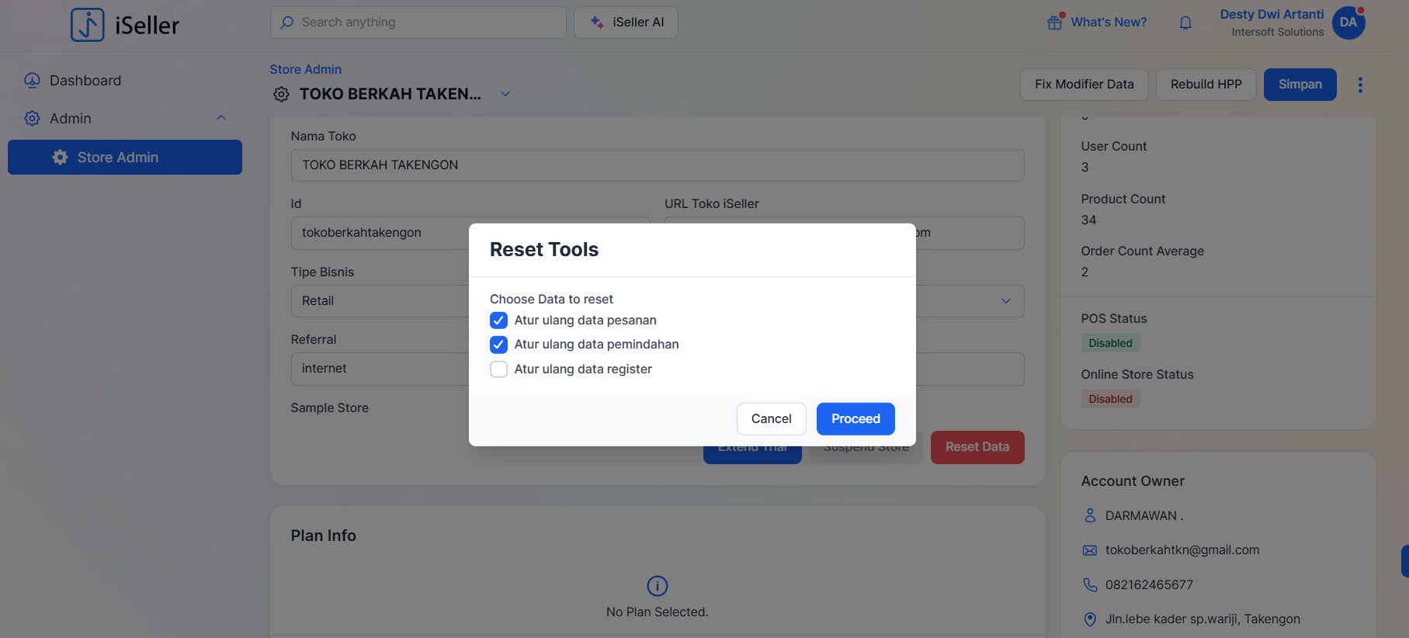Viewport: 1409px width, 638px height.
Task: Open the notification bell
Action: (1185, 23)
